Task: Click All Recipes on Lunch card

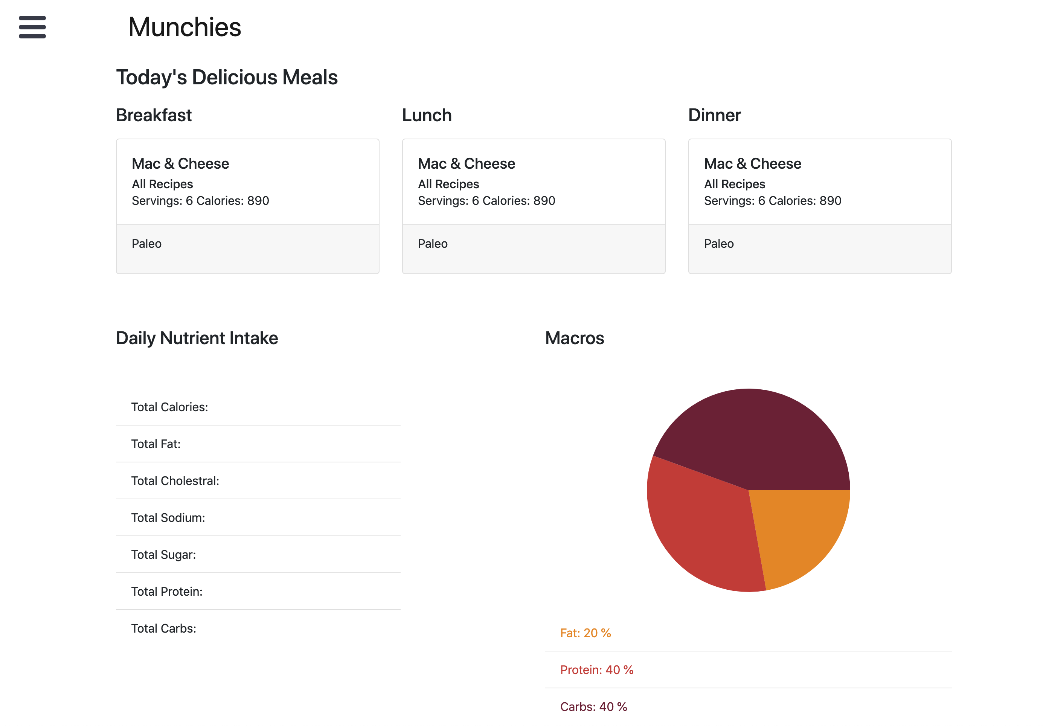Action: [448, 184]
